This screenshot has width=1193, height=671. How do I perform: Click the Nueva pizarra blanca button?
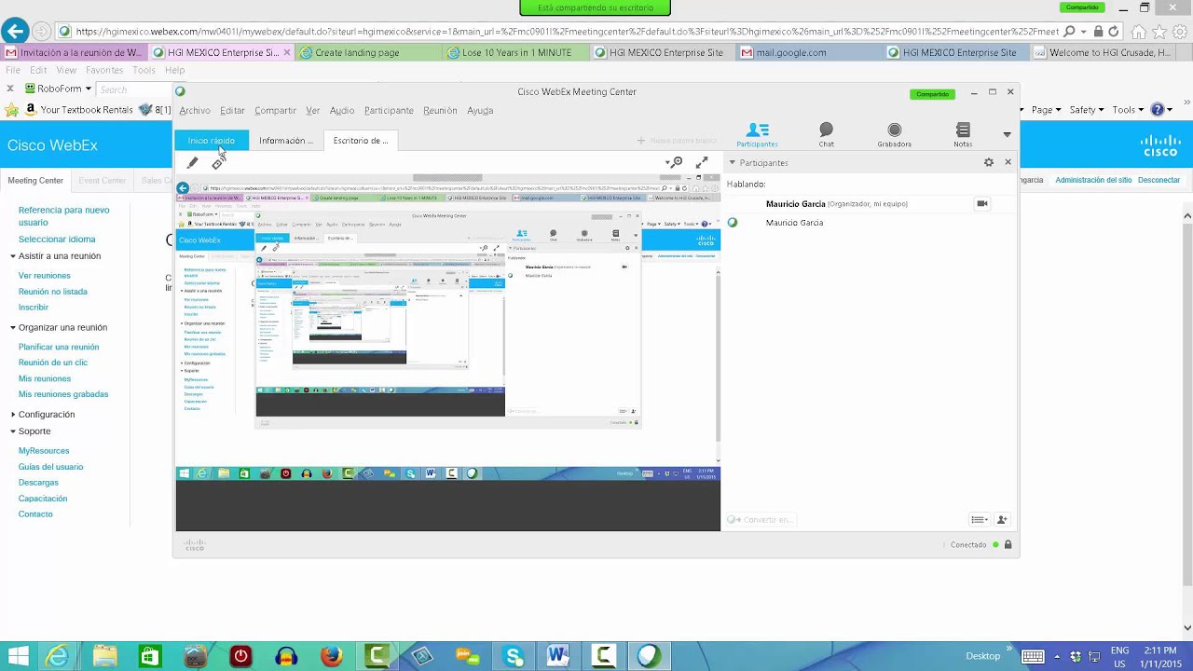pos(677,141)
